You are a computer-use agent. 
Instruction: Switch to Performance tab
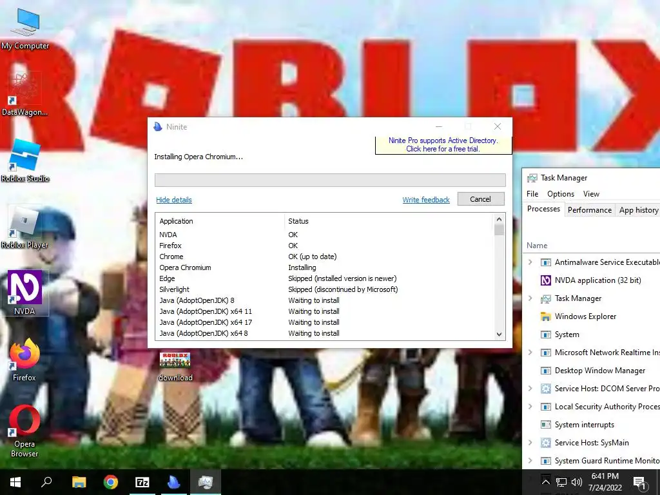[x=589, y=209]
